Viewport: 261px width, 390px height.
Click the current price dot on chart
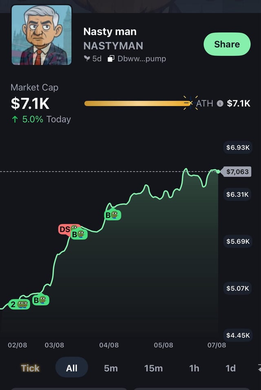click(x=218, y=171)
